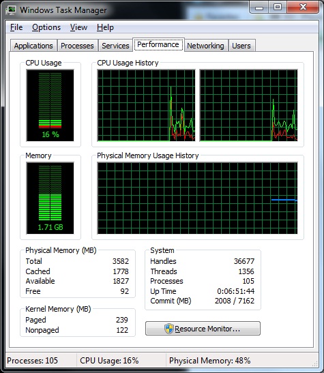Switch to the Applications tab
This screenshot has width=324, height=373.
33,46
